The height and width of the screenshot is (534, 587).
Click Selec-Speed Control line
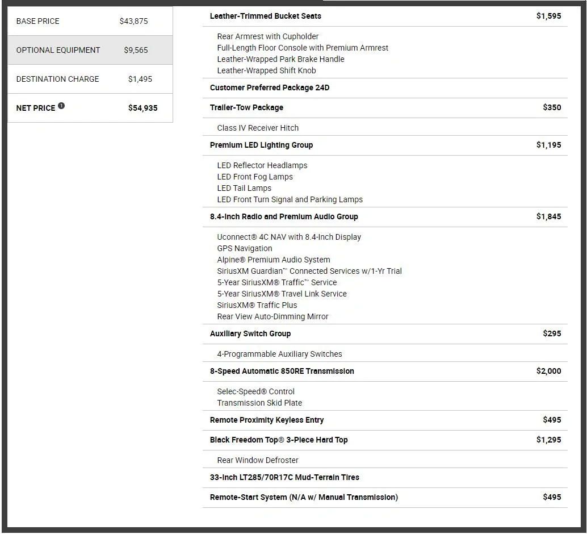(255, 391)
